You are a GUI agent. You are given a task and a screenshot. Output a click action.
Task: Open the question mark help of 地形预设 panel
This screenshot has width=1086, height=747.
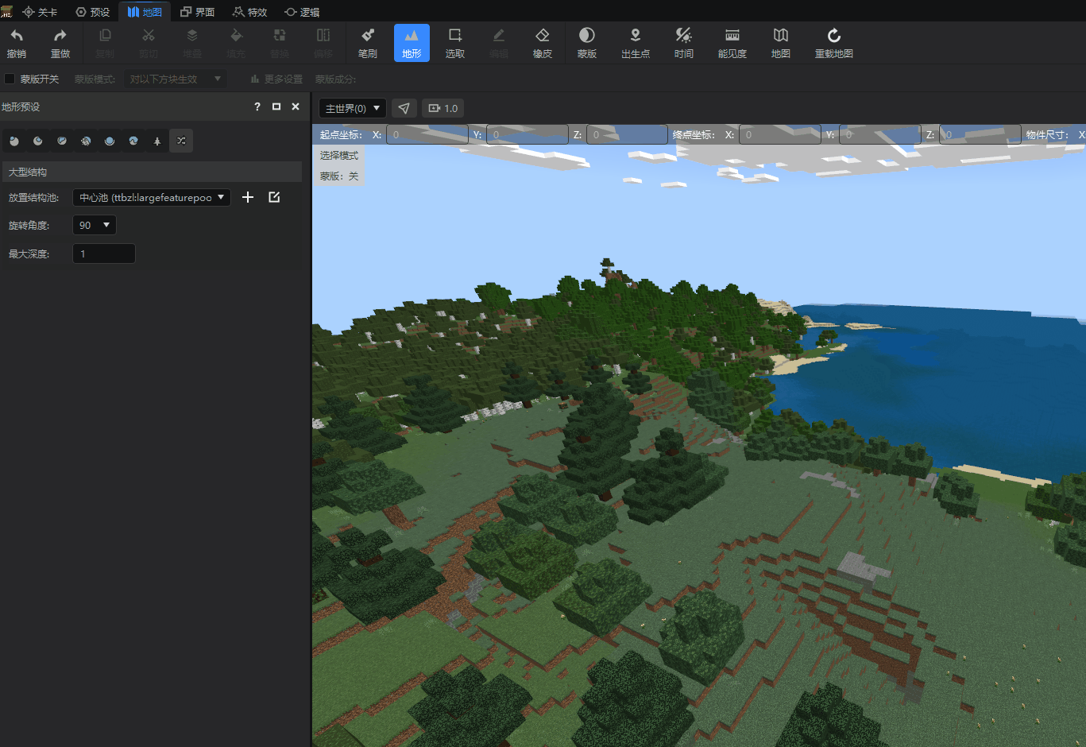pos(257,106)
